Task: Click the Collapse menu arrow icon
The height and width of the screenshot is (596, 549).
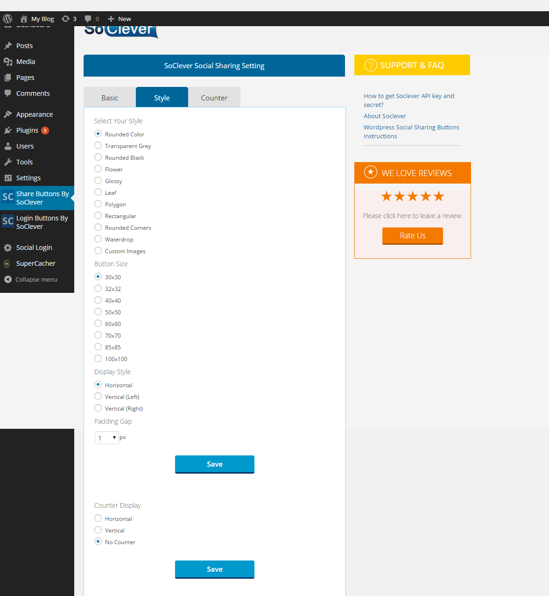Action: [x=8, y=279]
